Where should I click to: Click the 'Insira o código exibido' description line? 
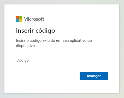54,41
